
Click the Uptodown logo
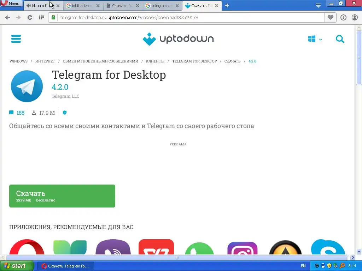coord(178,39)
